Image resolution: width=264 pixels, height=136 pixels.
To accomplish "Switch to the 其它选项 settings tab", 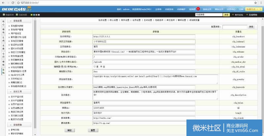I will [x=171, y=20].
